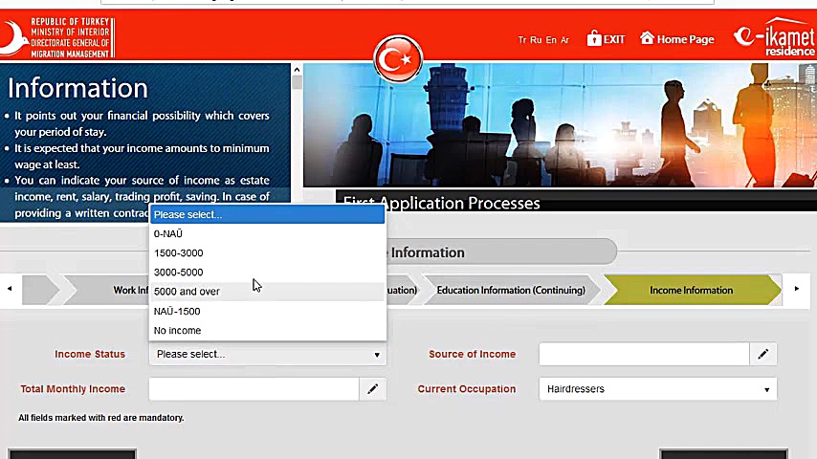Click pencil icon beside Source of Income
Image resolution: width=817 pixels, height=459 pixels.
762,354
